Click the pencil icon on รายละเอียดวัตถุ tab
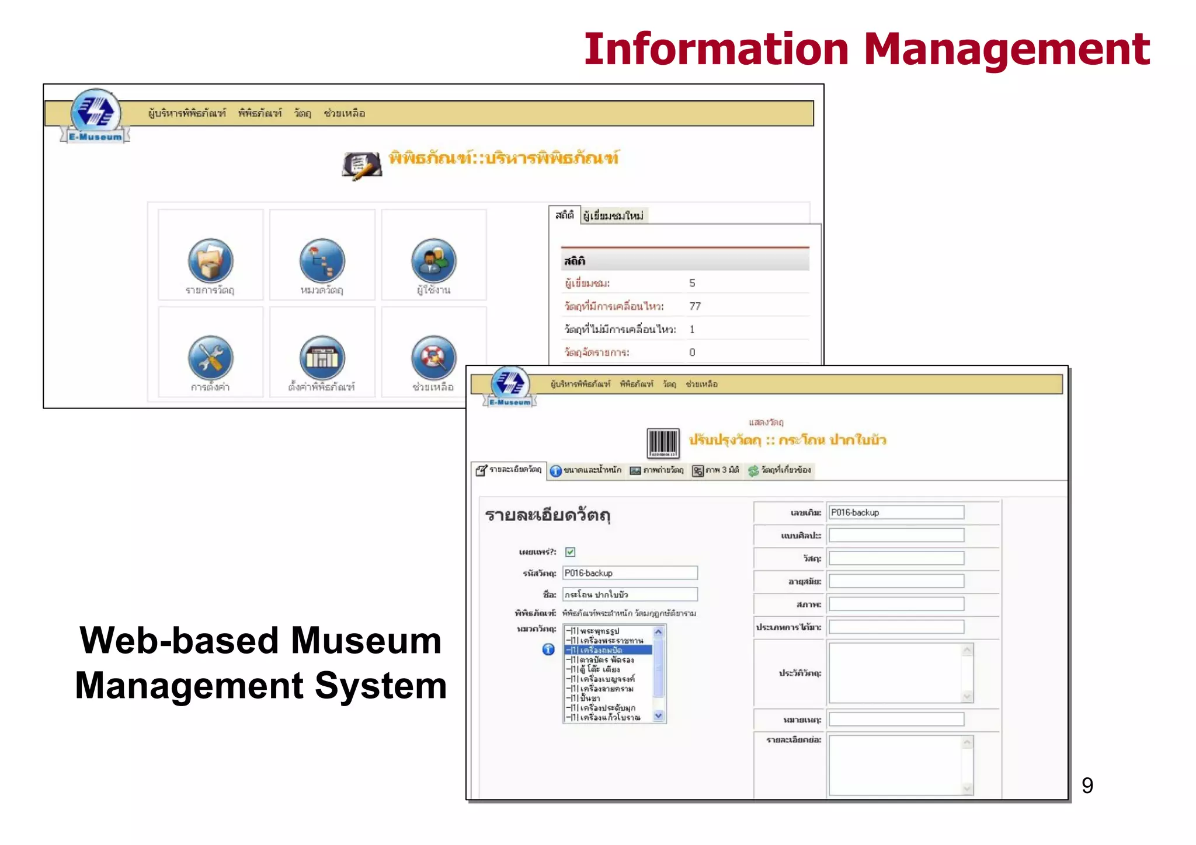Viewport: 1196px width, 845px height. pyautogui.click(x=481, y=470)
